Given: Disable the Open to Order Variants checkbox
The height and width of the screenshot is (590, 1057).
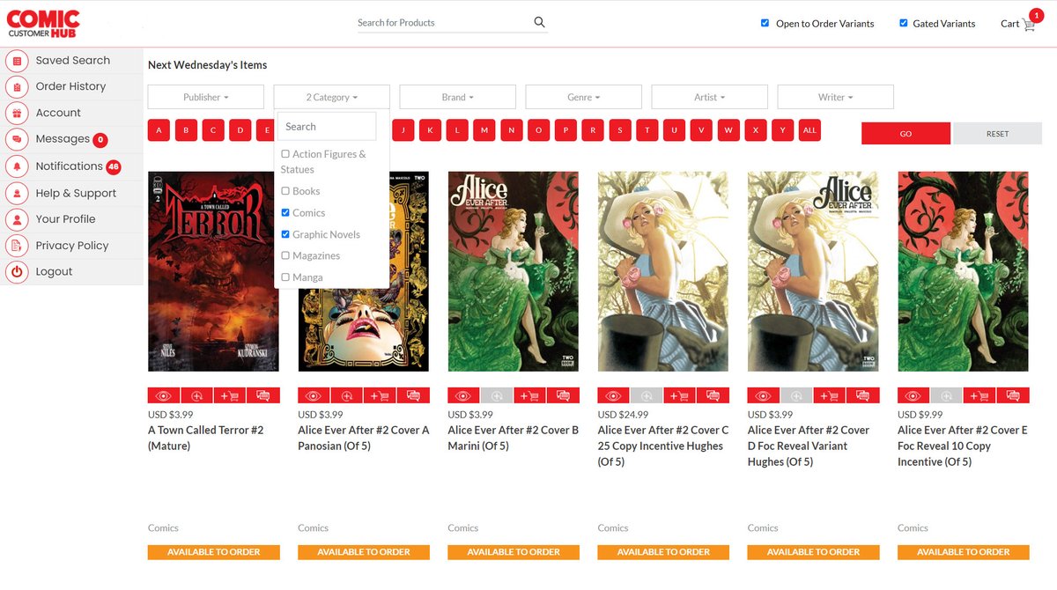Looking at the screenshot, I should click(x=765, y=23).
